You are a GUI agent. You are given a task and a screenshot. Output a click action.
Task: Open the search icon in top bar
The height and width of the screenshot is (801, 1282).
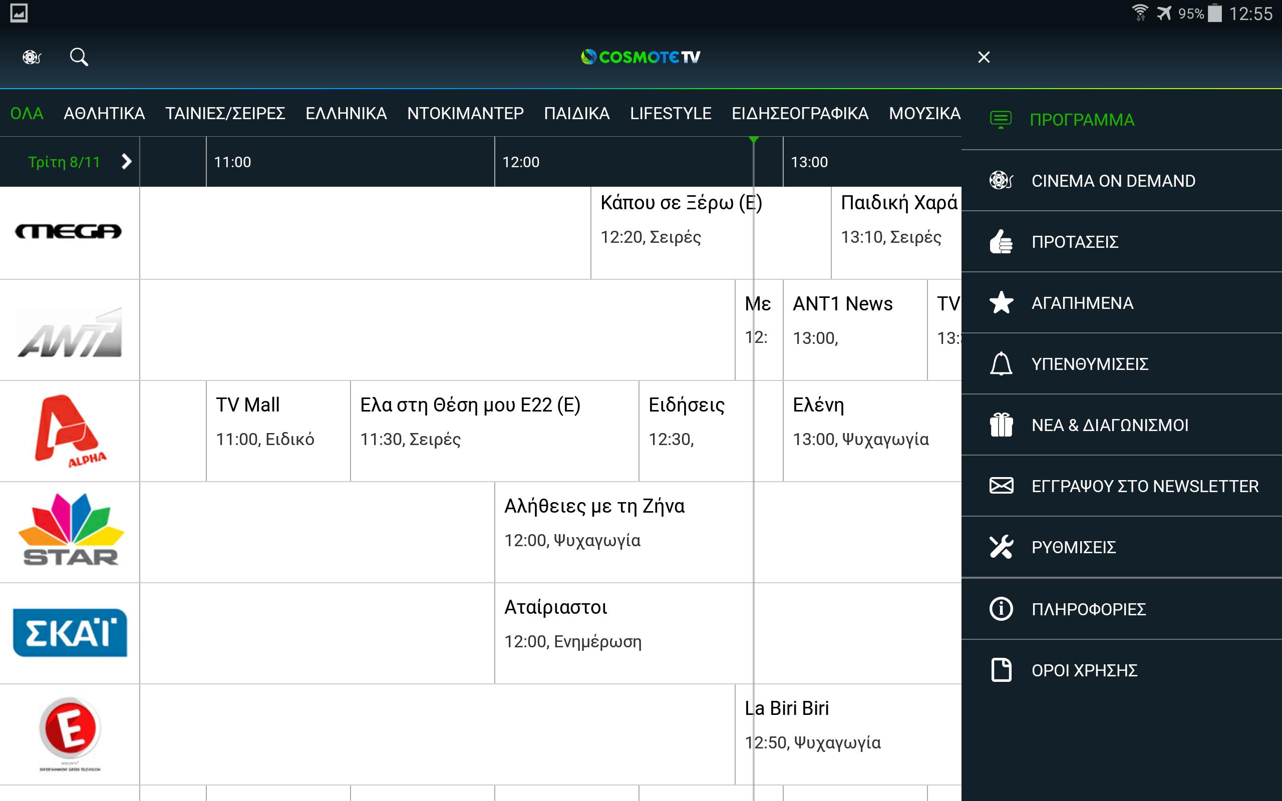point(79,56)
